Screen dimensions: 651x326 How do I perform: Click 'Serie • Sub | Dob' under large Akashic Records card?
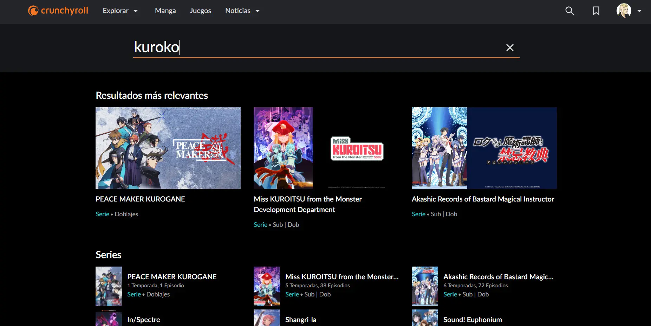(x=435, y=214)
